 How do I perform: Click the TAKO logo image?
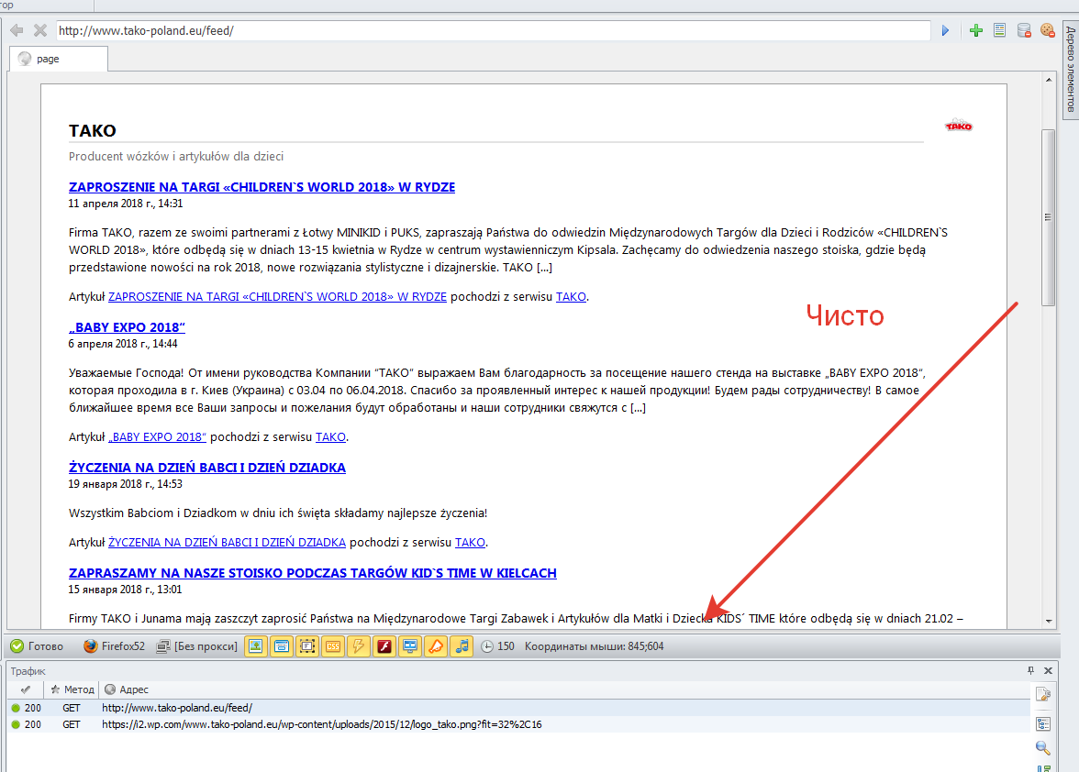[x=959, y=125]
